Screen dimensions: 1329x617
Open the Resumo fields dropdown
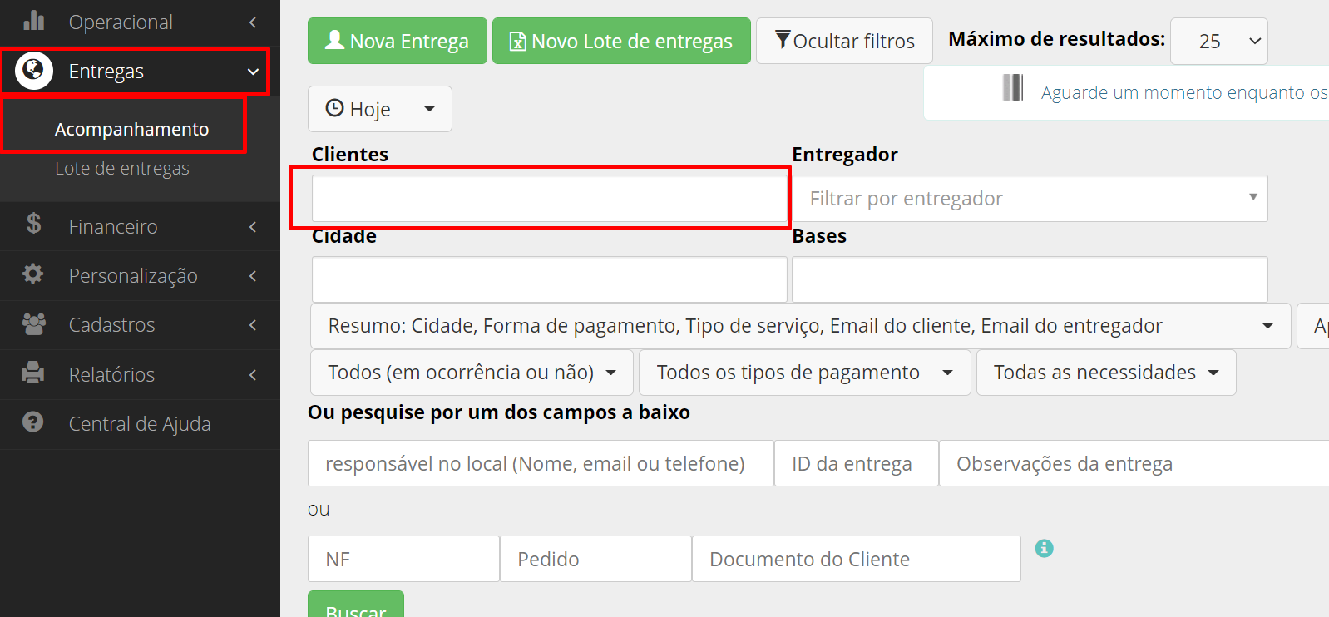pyautogui.click(x=800, y=326)
